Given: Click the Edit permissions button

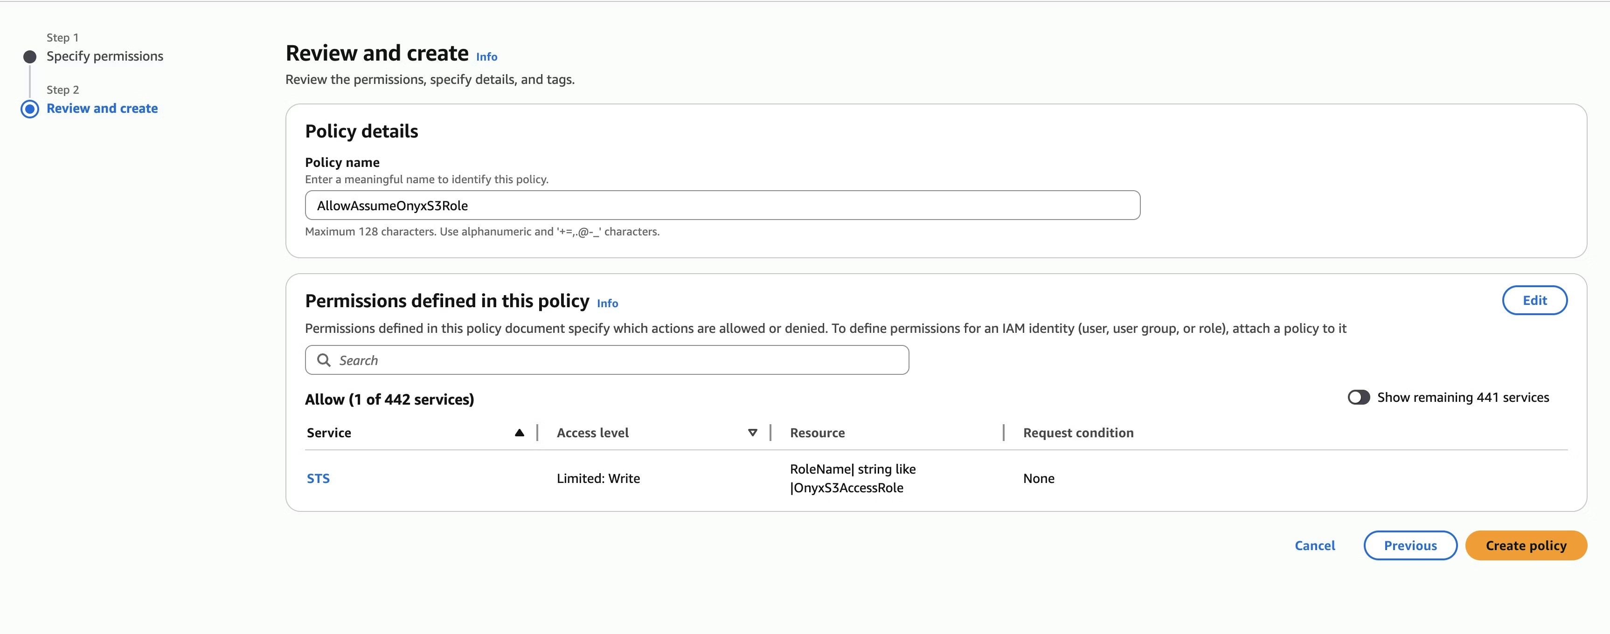Looking at the screenshot, I should (x=1534, y=300).
